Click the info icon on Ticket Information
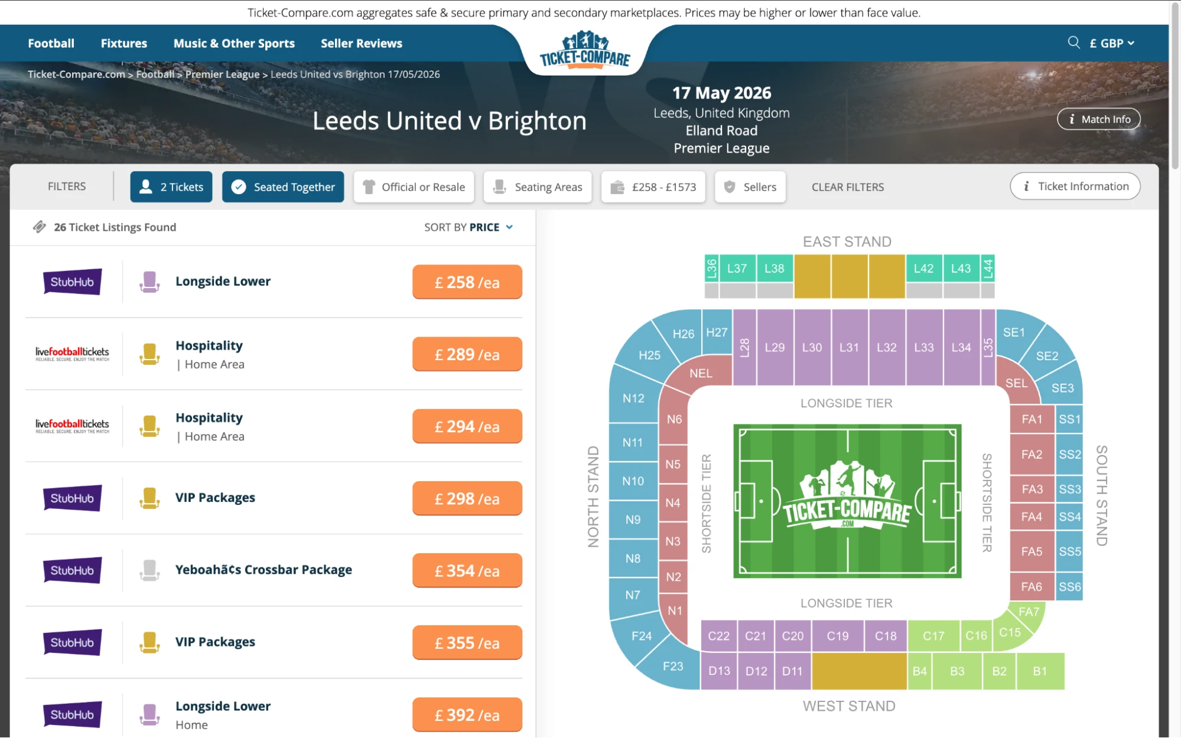Screen dimensions: 1181x738 (x=1026, y=186)
